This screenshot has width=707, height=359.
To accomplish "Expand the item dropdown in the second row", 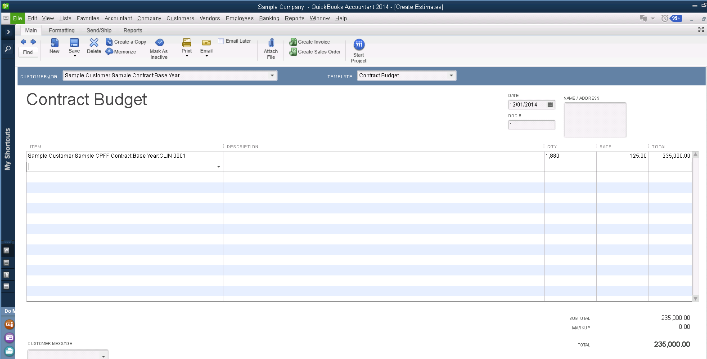I will [219, 167].
